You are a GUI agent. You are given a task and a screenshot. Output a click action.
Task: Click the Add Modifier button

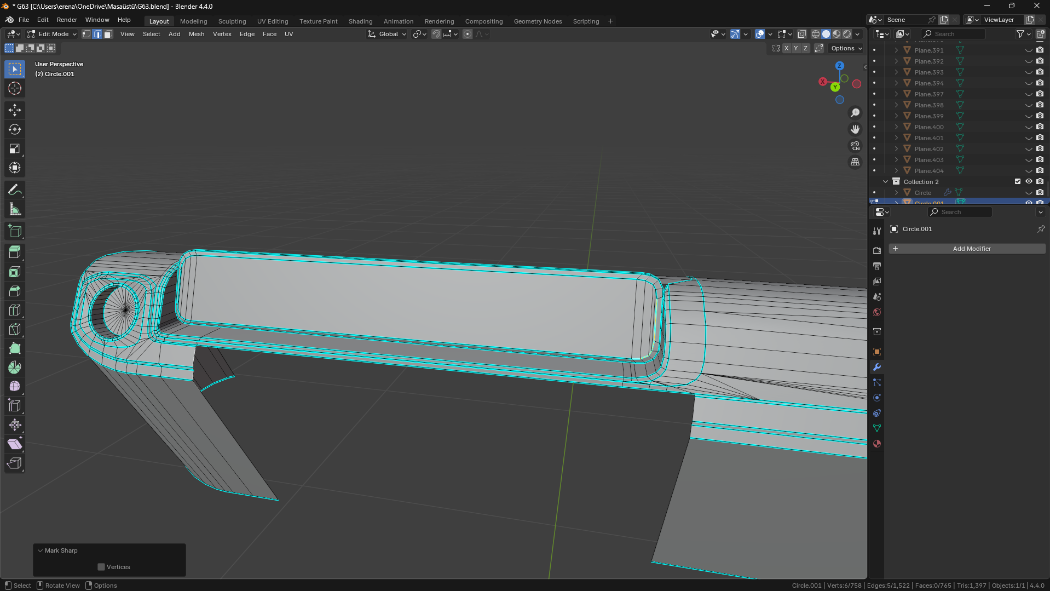tap(967, 249)
